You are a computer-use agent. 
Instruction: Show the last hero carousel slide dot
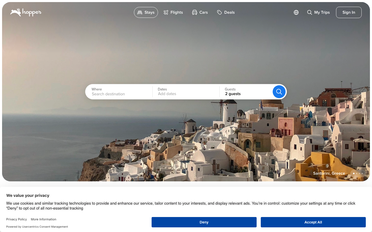point(362,173)
